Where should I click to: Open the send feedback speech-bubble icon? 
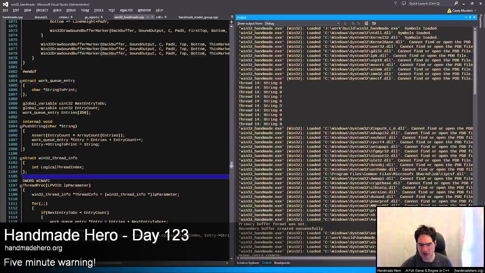pos(404,3)
